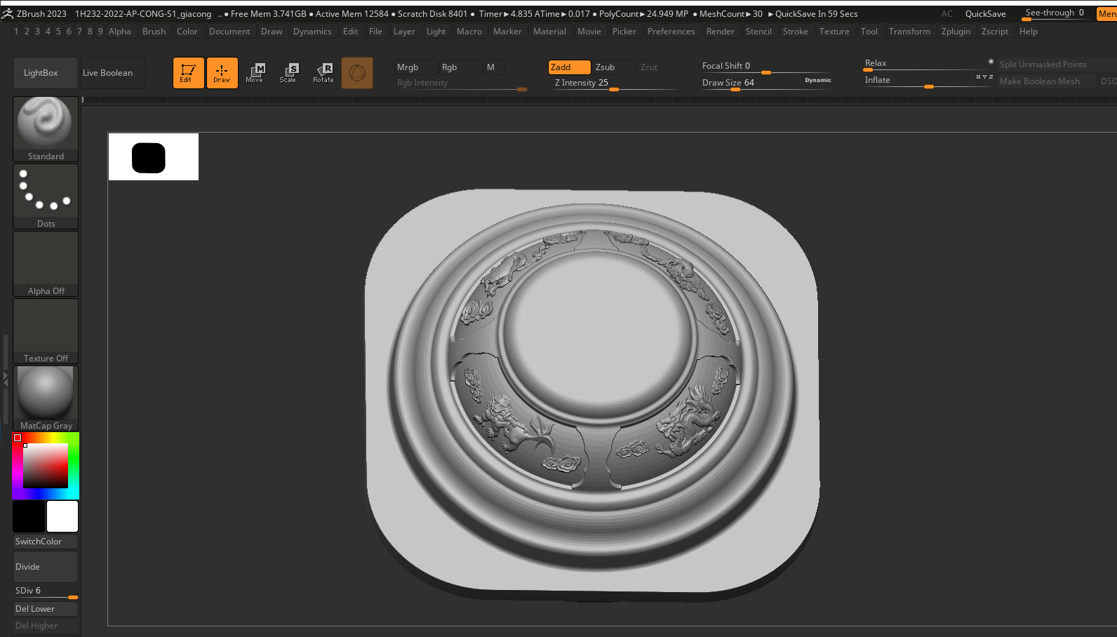Open the Preferences menu

click(671, 32)
